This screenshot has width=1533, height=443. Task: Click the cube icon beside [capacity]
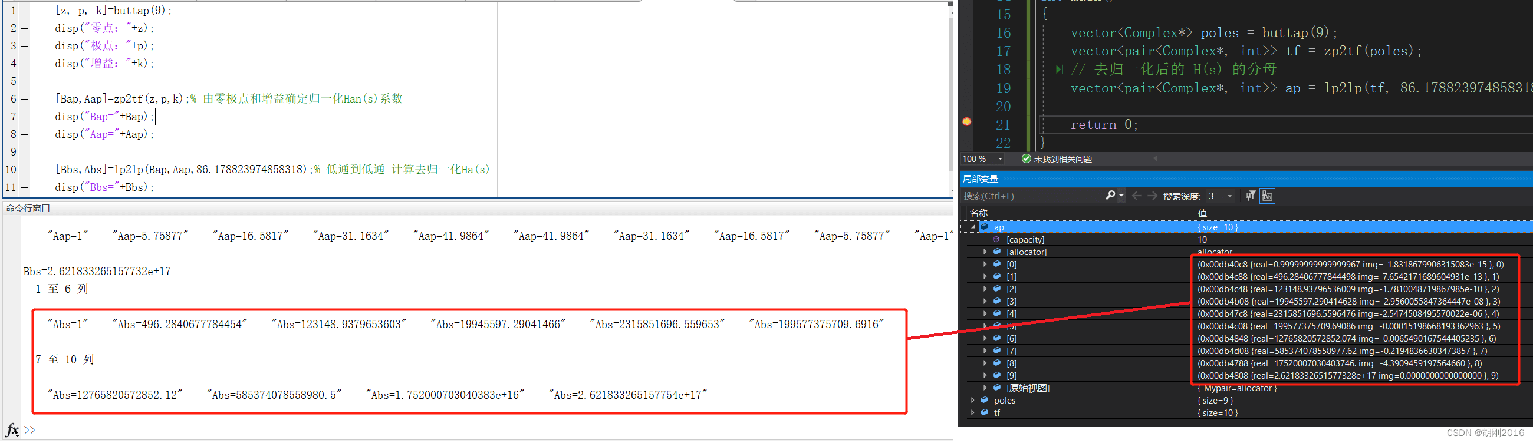pos(996,240)
